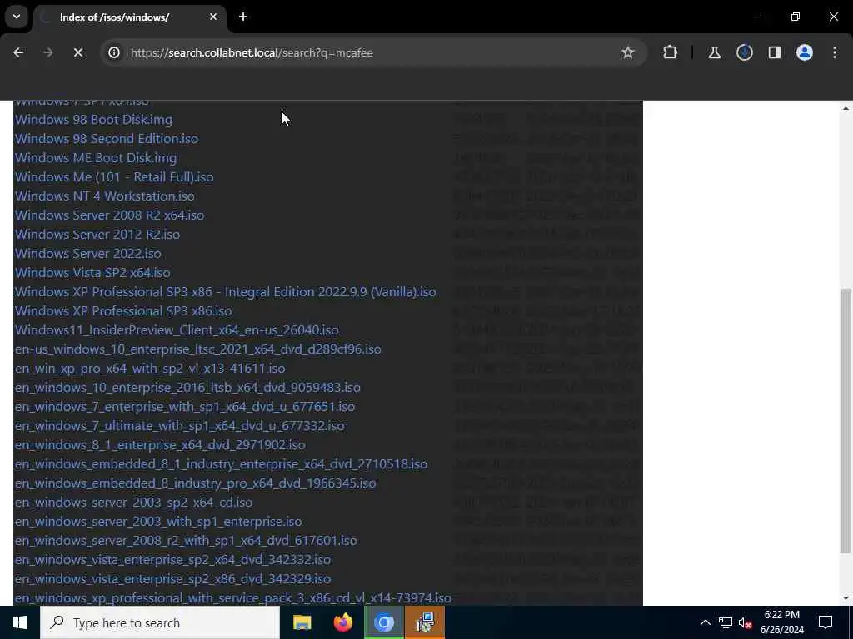
Task: Open Windows Me (101 - Retail Full).iso
Action: [114, 176]
